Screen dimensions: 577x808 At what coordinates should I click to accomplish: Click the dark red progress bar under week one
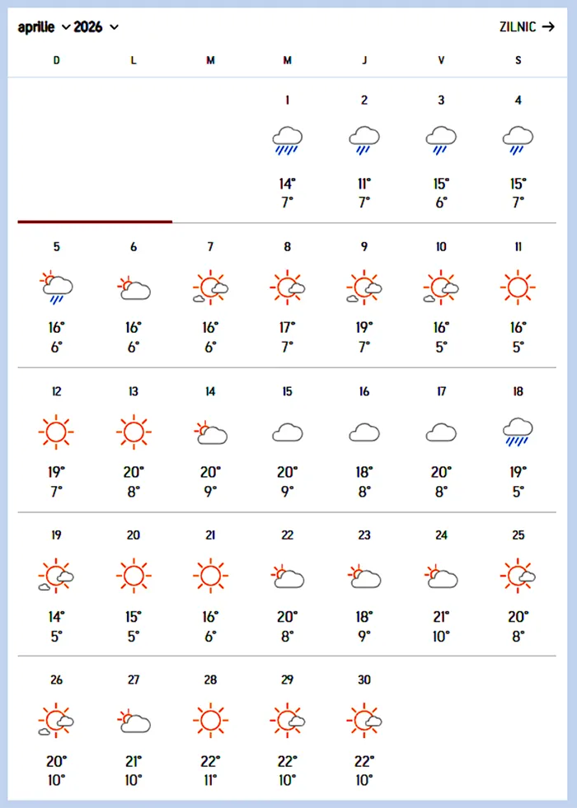[95, 221]
